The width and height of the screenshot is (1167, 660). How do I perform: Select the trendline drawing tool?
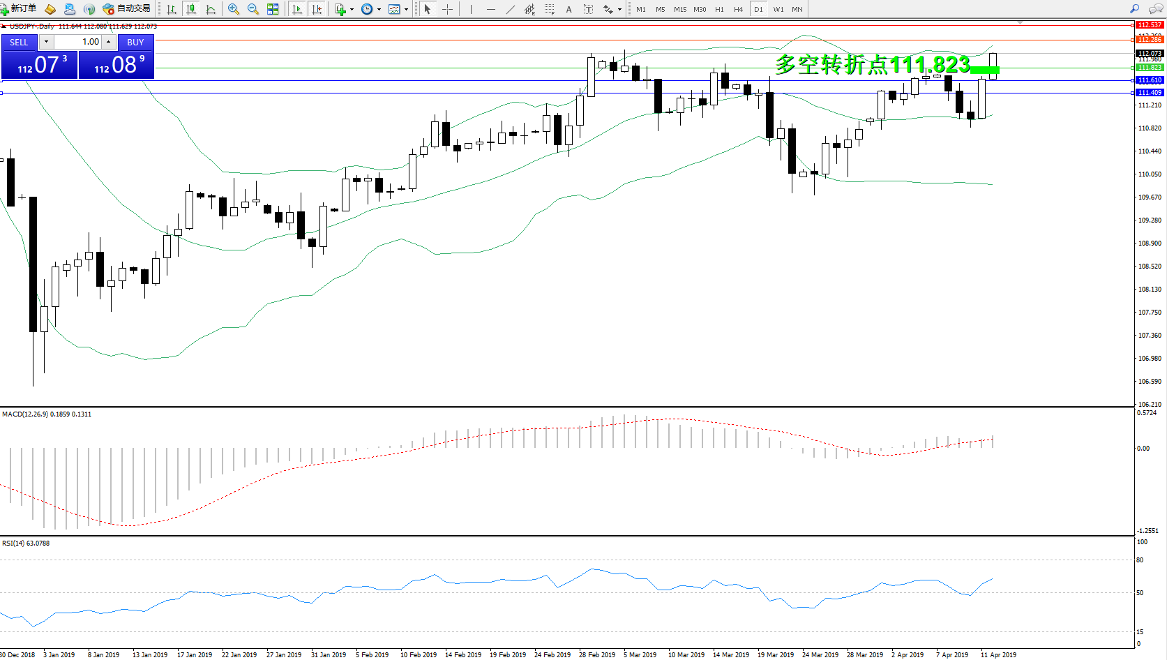pos(511,9)
